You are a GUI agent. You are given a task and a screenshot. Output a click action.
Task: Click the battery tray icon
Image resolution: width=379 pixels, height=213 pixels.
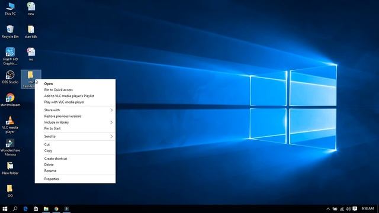(335, 209)
